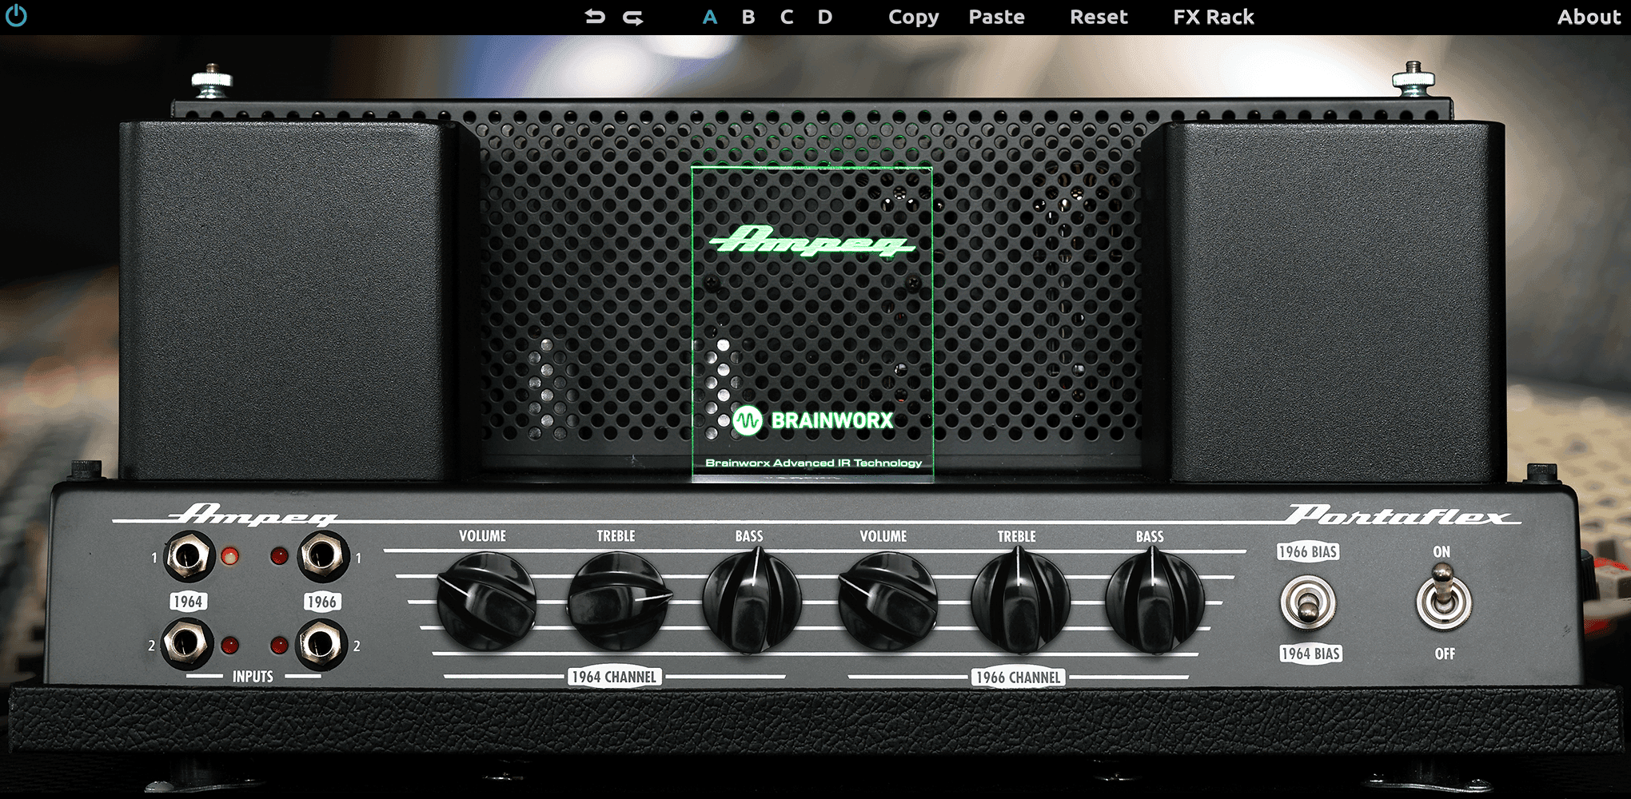Click the undo arrow icon
Viewport: 1631px width, 799px height.
pos(595,17)
